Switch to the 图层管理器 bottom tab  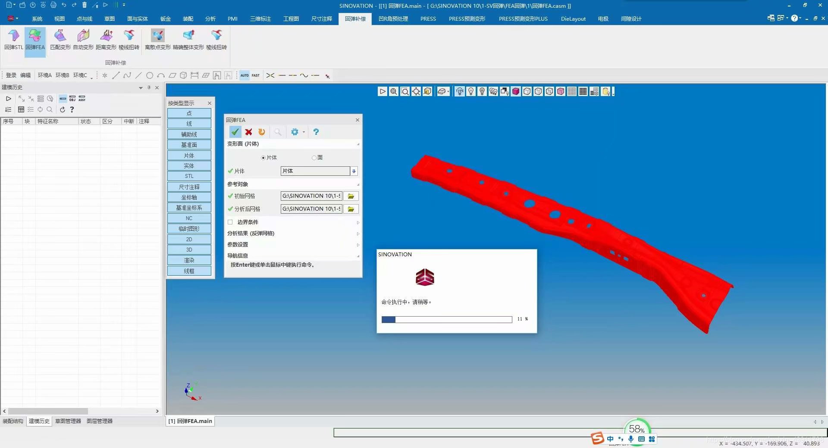click(100, 421)
